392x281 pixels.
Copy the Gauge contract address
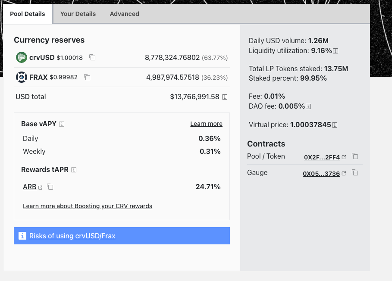click(x=355, y=173)
